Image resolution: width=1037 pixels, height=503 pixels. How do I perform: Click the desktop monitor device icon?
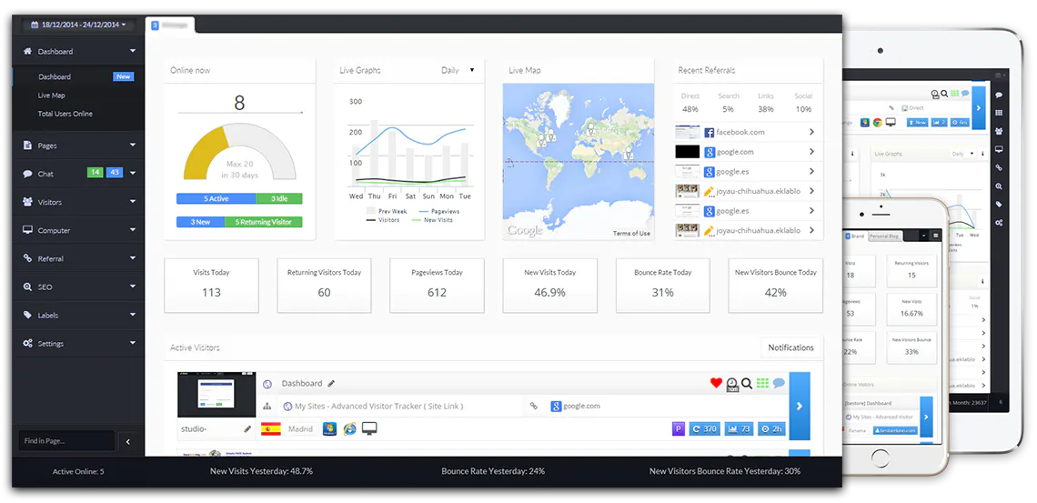click(369, 429)
